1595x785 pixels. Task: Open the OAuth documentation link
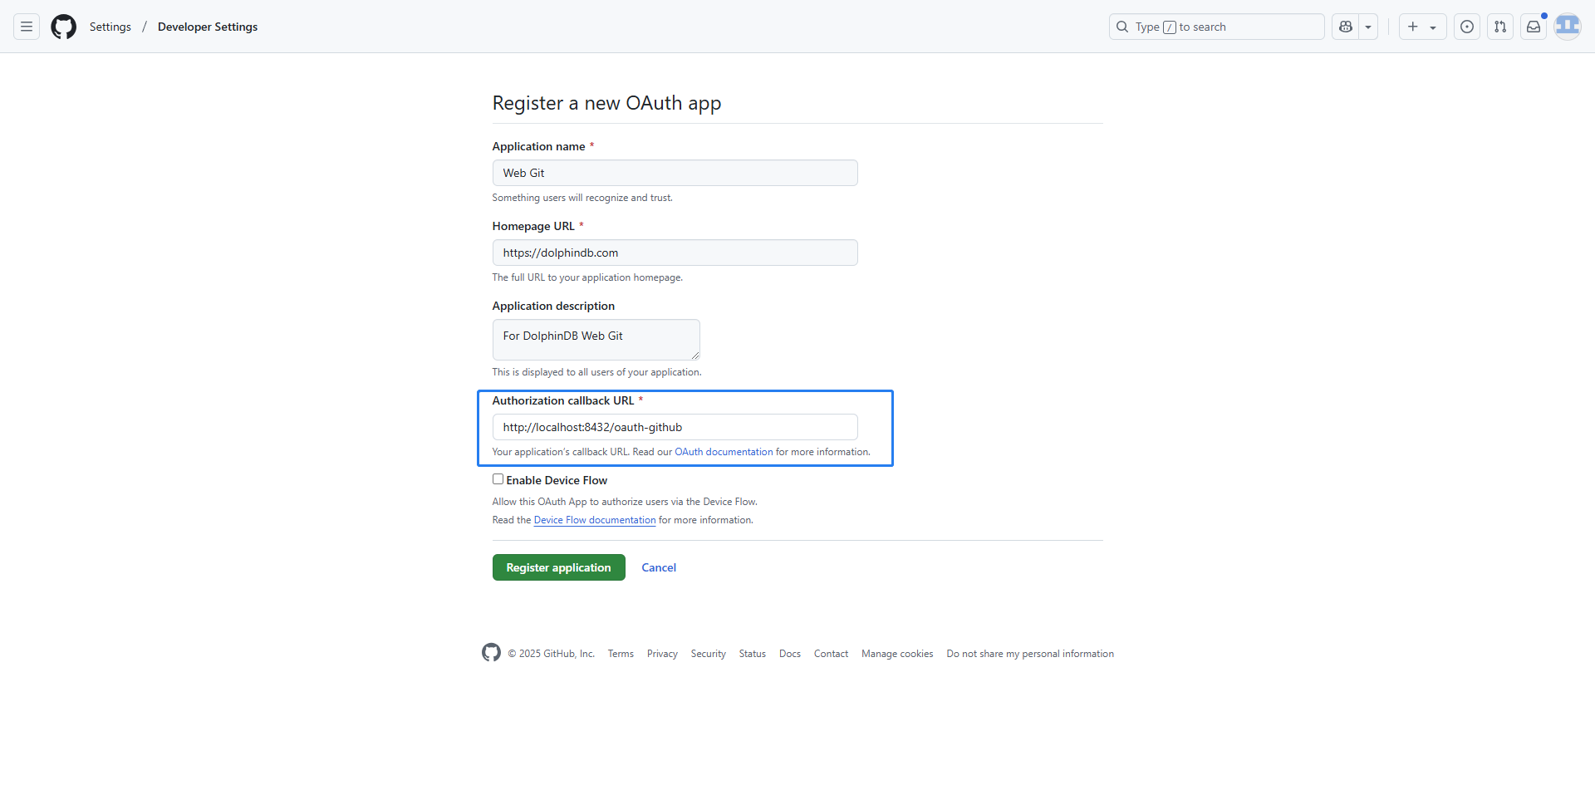click(x=724, y=452)
